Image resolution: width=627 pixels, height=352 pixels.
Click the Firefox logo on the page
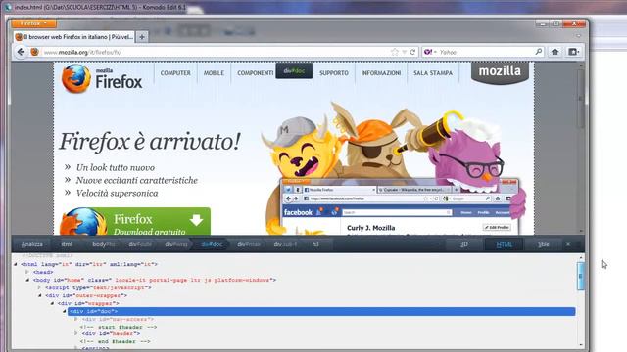click(x=102, y=78)
